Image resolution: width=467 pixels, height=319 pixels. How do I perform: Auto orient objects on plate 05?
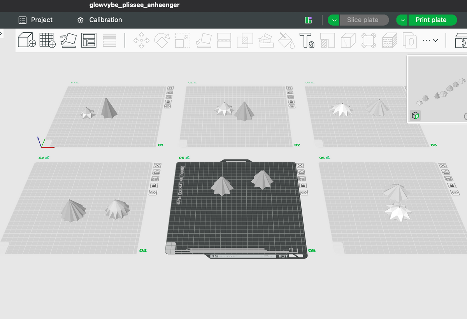click(x=302, y=172)
